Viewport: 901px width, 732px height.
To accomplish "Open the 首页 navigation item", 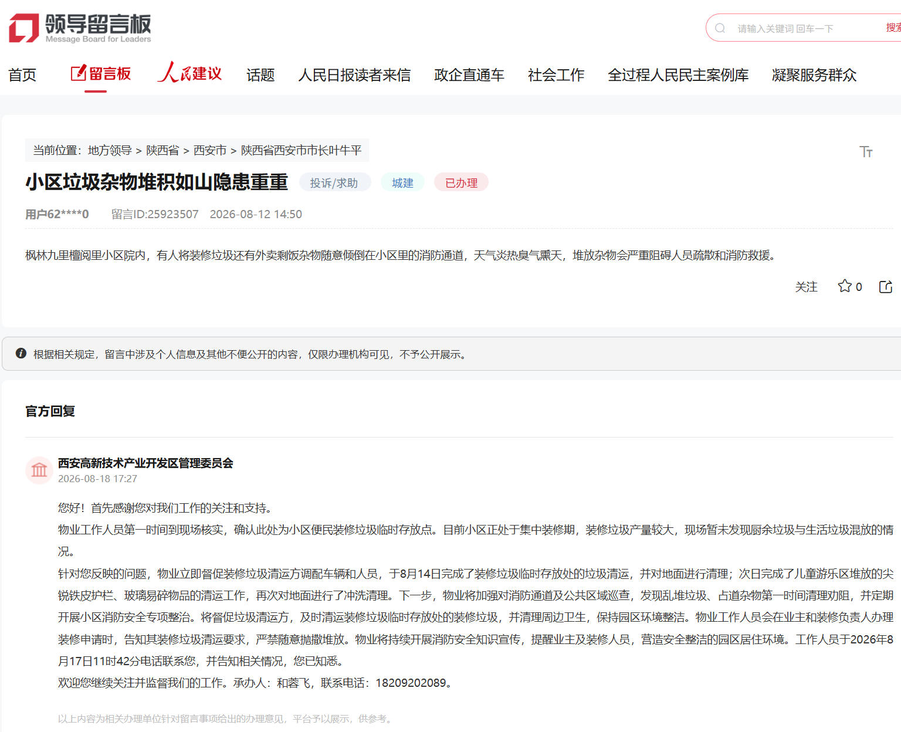I will [22, 75].
